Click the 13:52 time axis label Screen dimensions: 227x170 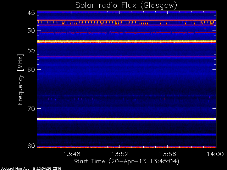pyautogui.click(x=120, y=154)
